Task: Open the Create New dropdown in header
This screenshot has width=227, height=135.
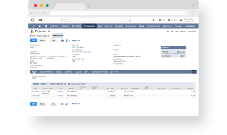Action: [x=154, y=20]
